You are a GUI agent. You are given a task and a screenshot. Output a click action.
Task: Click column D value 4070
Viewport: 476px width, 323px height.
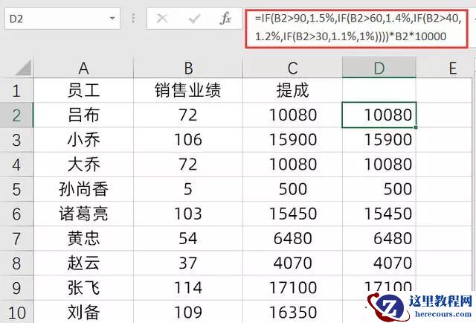point(379,263)
